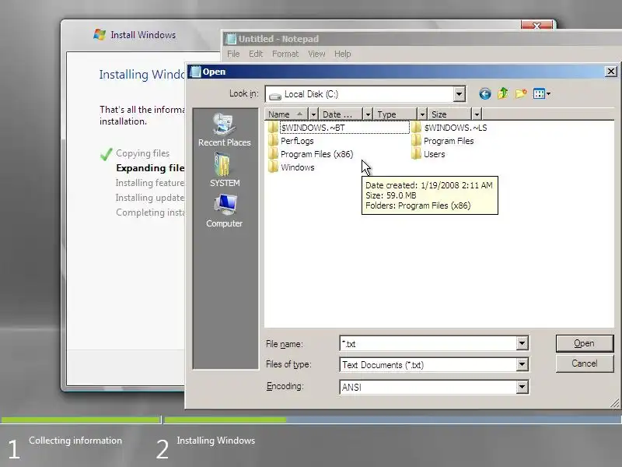Viewport: 622px width, 467px height.
Task: Expand the Files of type dropdown
Action: [522, 364]
